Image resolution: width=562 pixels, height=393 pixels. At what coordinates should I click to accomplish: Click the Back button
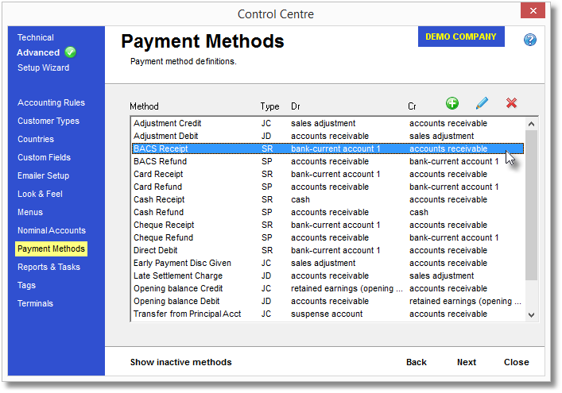tap(416, 362)
